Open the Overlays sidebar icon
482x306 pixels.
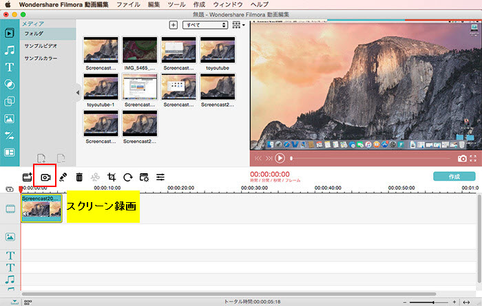coord(10,101)
